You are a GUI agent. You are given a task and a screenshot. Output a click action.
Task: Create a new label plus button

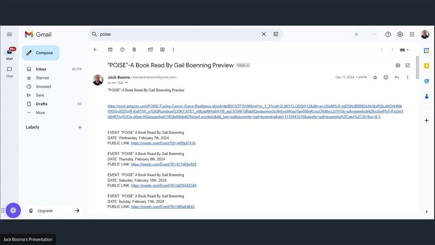click(80, 127)
